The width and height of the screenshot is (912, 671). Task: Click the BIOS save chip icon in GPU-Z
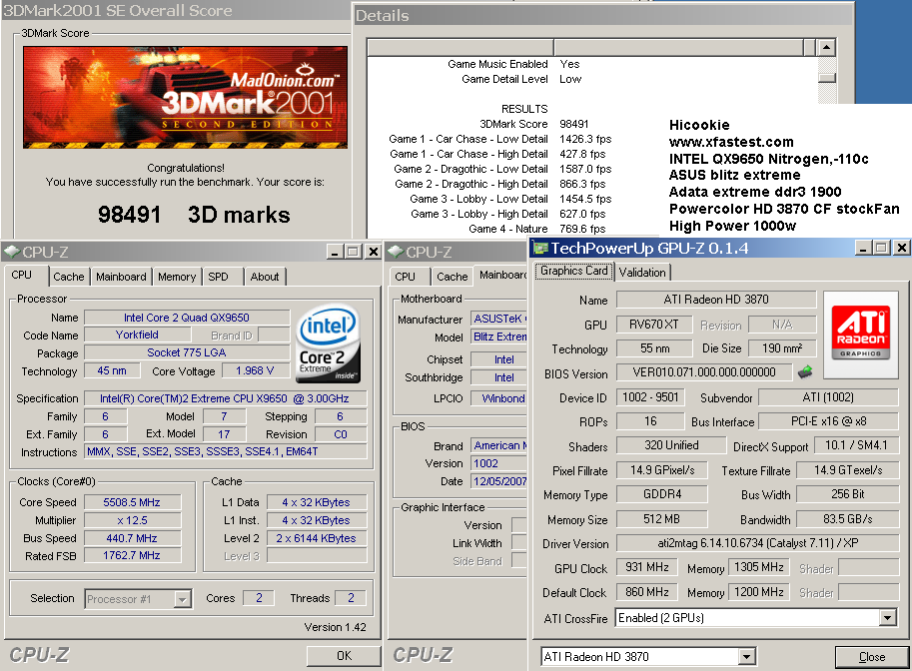(x=805, y=371)
